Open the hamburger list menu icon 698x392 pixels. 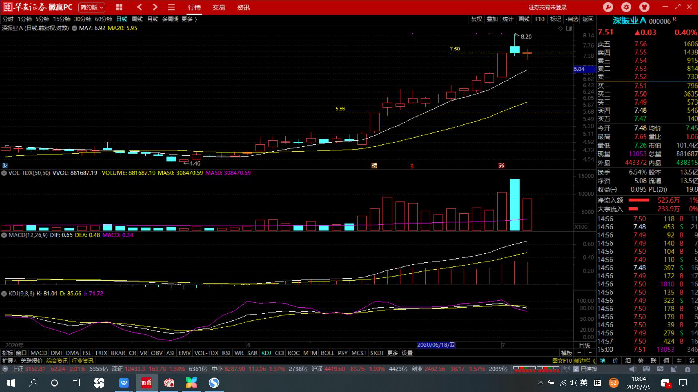[172, 7]
